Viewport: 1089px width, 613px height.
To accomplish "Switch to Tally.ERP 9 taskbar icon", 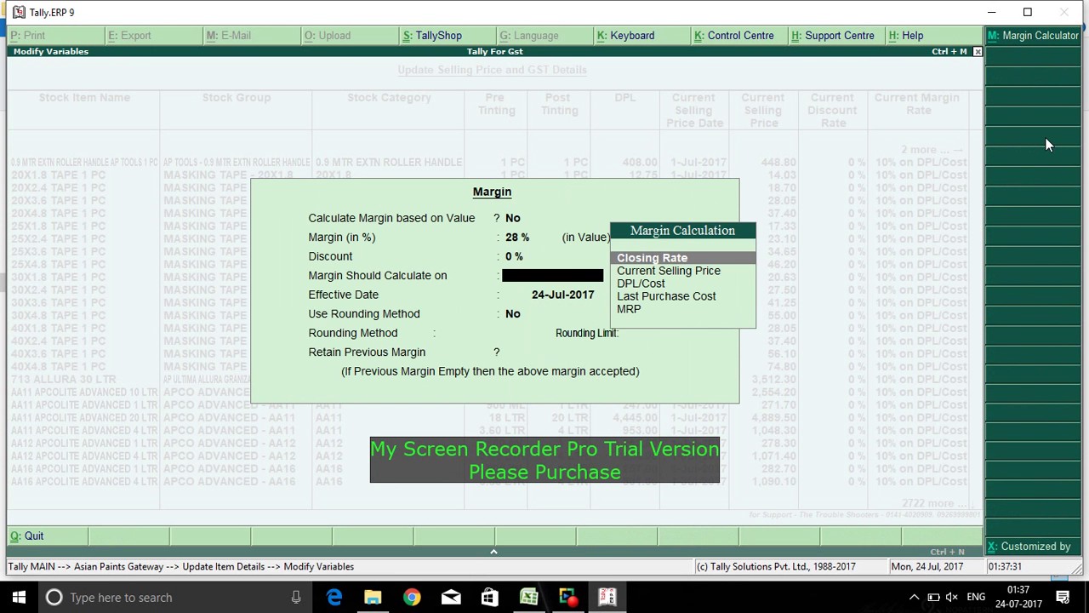I will 607,598.
